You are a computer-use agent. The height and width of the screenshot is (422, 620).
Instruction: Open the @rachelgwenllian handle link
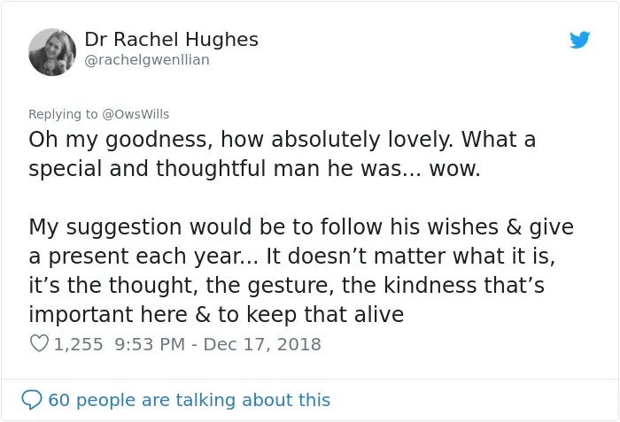[147, 60]
